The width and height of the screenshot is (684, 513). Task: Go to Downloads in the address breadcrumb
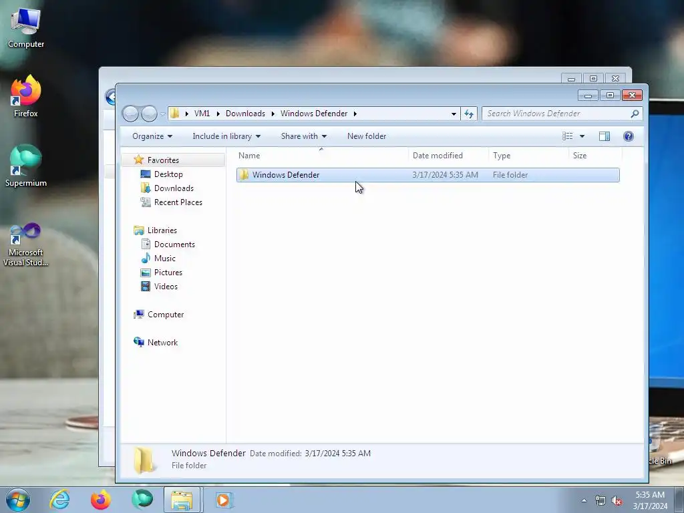(245, 114)
